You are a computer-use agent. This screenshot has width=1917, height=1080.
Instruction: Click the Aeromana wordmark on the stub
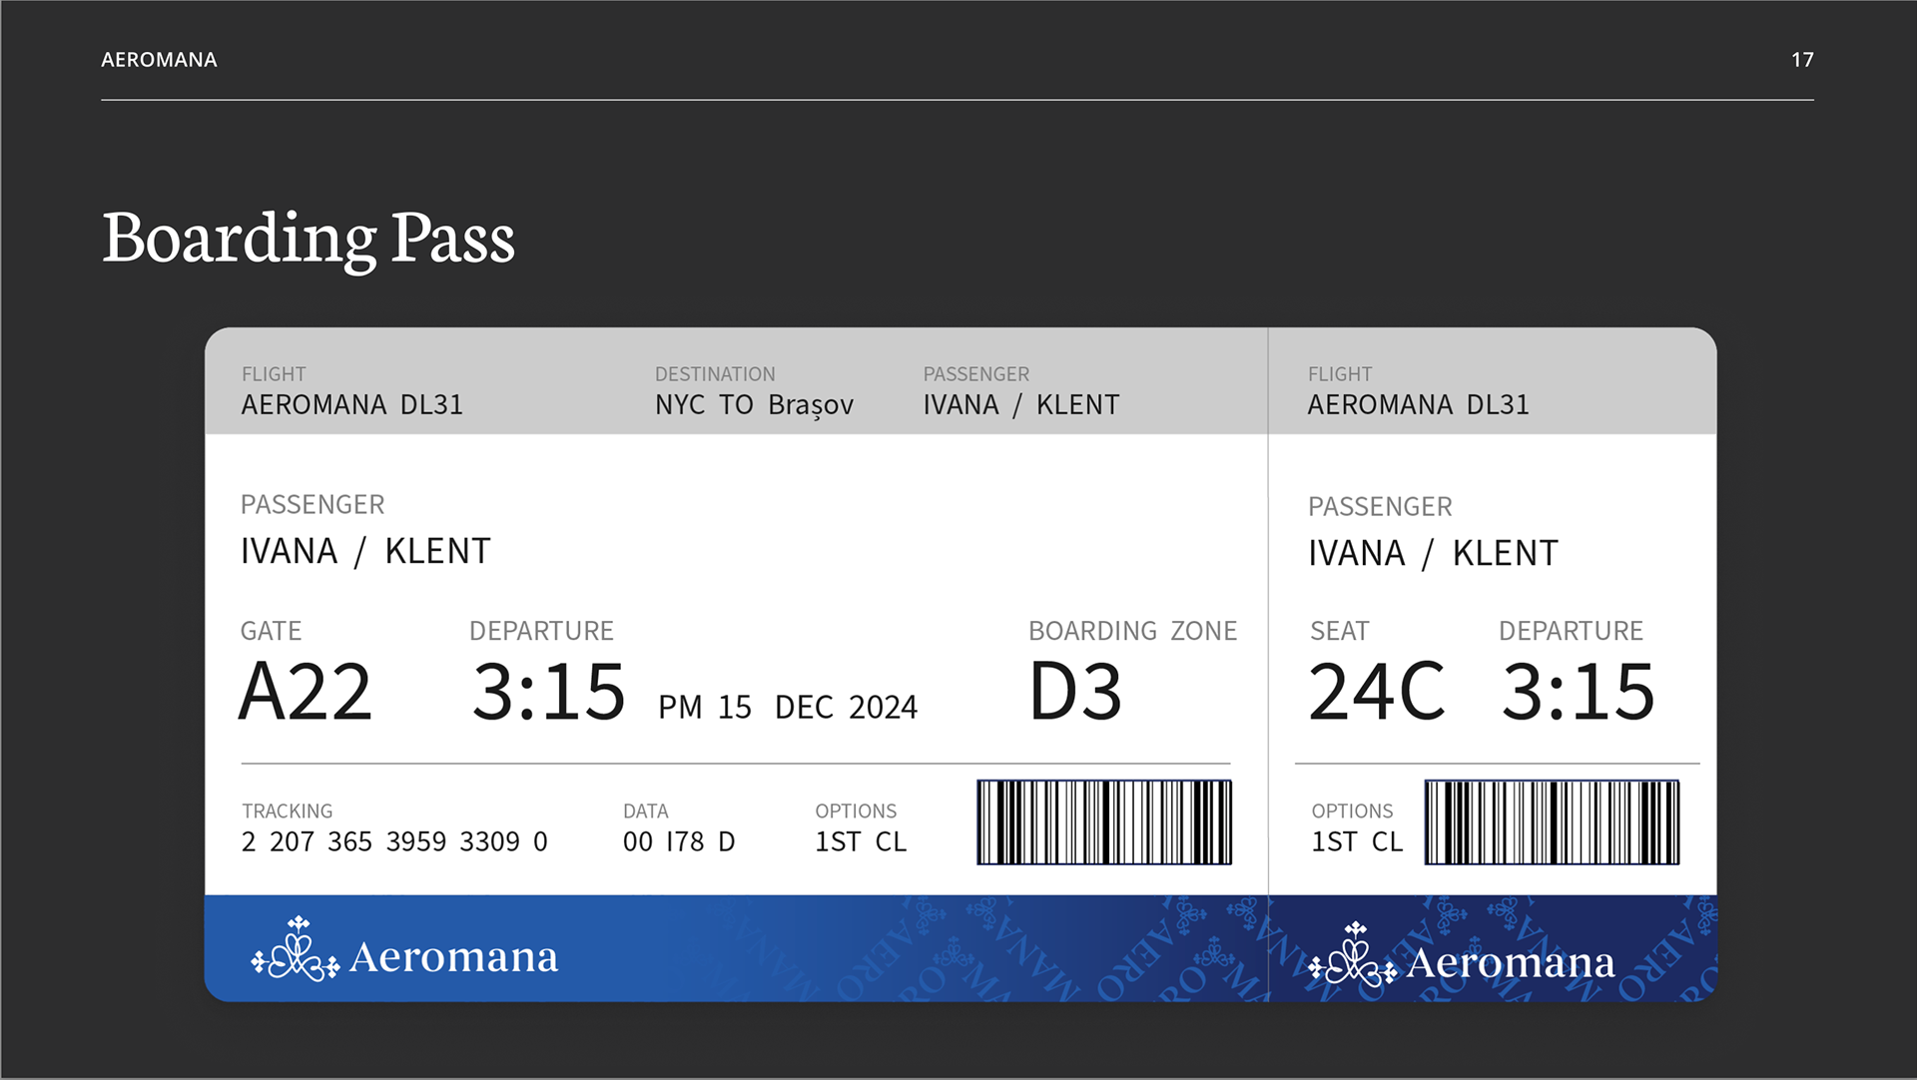point(1511,963)
